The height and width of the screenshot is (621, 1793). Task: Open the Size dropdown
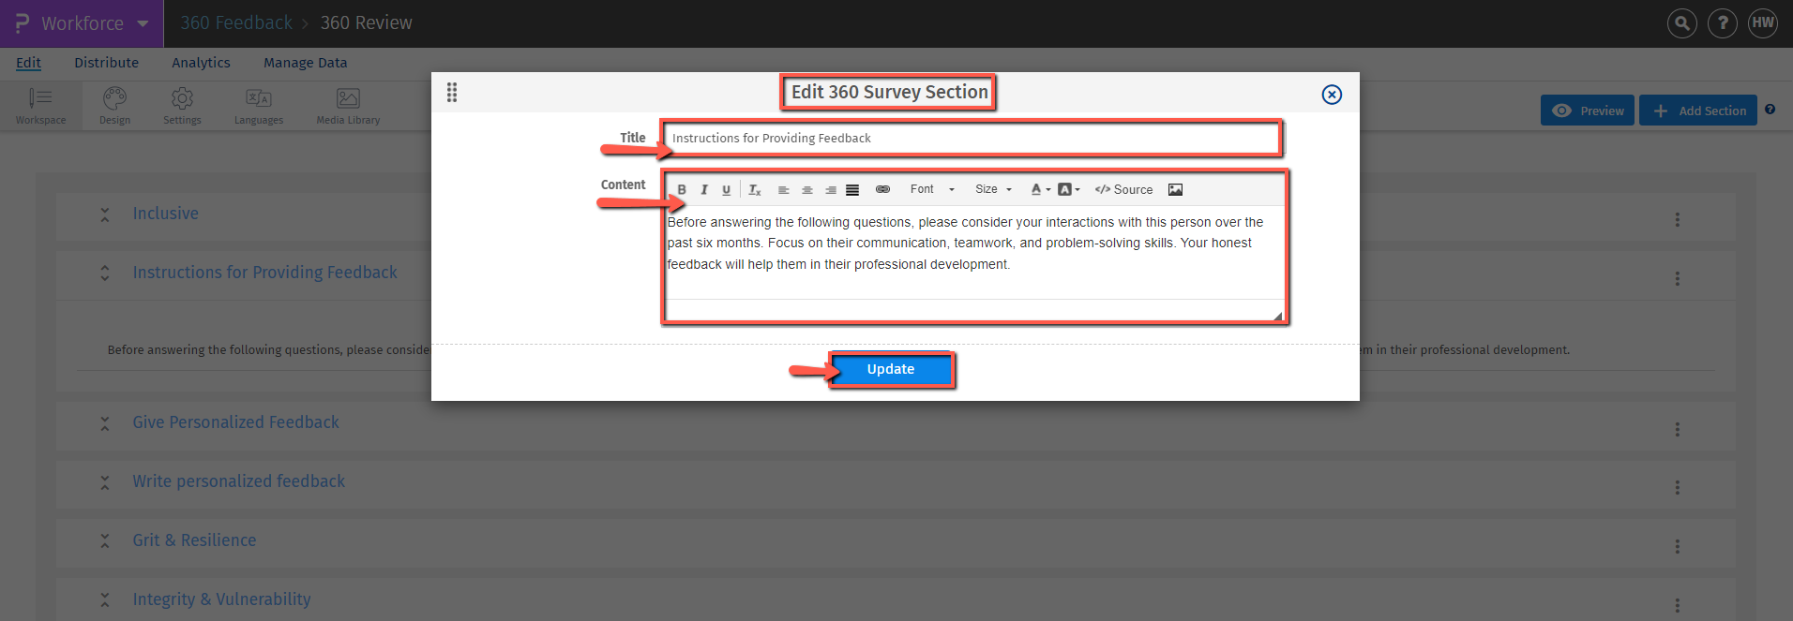pyautogui.click(x=994, y=189)
